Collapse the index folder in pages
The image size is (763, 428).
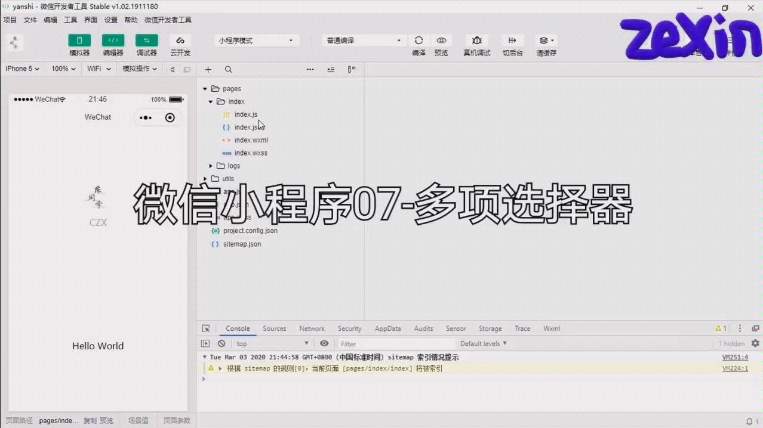coord(210,101)
